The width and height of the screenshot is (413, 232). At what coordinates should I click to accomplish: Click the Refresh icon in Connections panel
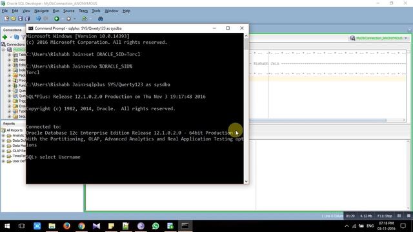coord(16,37)
